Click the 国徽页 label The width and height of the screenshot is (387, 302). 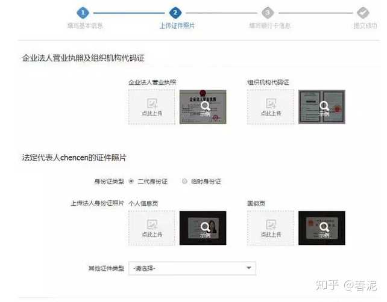256,203
